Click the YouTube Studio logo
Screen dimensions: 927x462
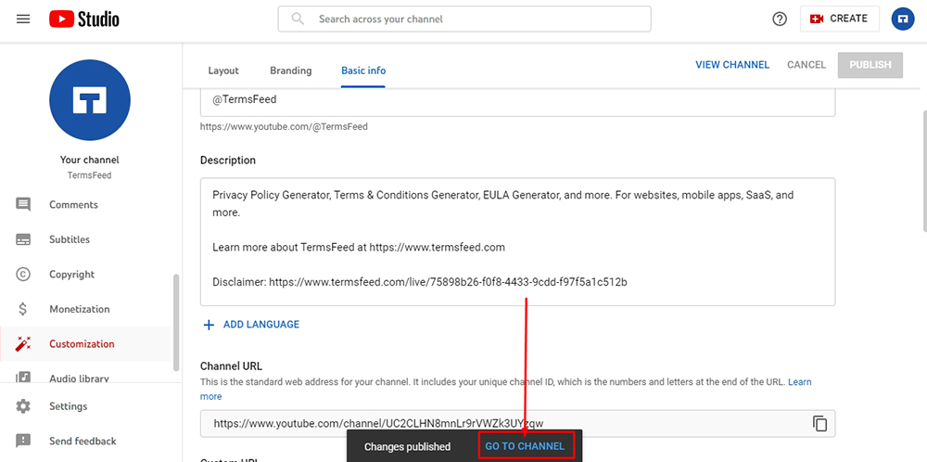84,19
